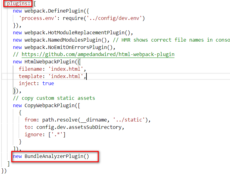Image resolution: width=230 pixels, height=176 pixels.
Task: Click 'webpack.HotModuleReplacementPlugin()' text
Action: pyautogui.click(x=77, y=33)
